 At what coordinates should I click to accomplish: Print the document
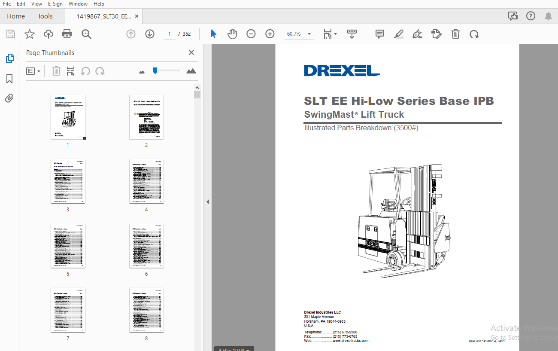(67, 34)
